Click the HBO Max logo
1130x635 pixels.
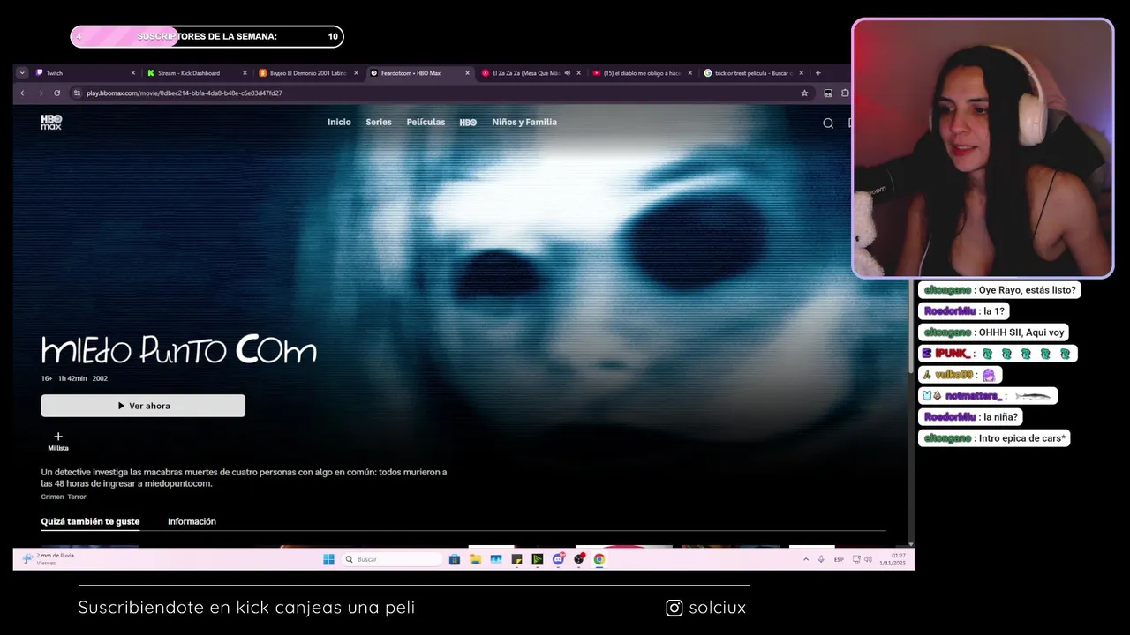click(51, 123)
